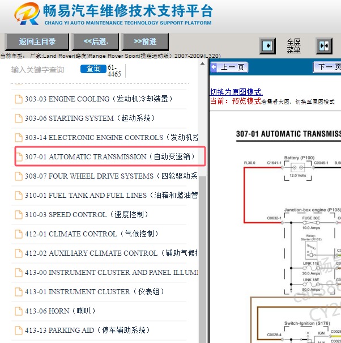341x343 pixels.
Task: Click document icon beside 303-14 ELECTRONIC ENGINE CONTROLS
Action: click(x=19, y=138)
